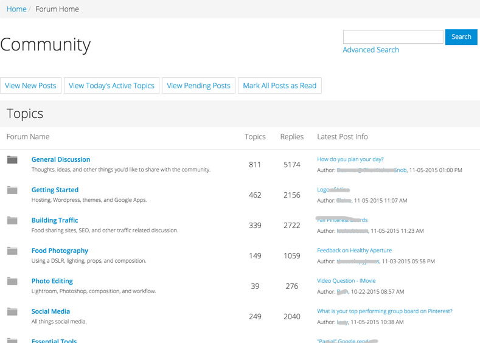Open the Advanced Search link

point(370,50)
